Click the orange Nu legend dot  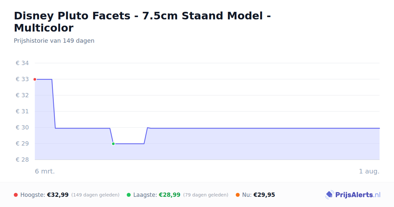tap(238, 195)
